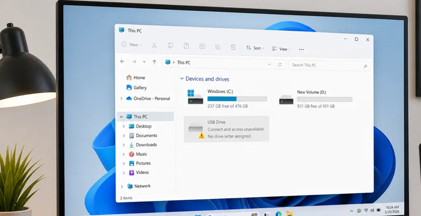Screen dimensions: 421x216
Task: Open Desktop in the sidebar
Action: [140, 126]
